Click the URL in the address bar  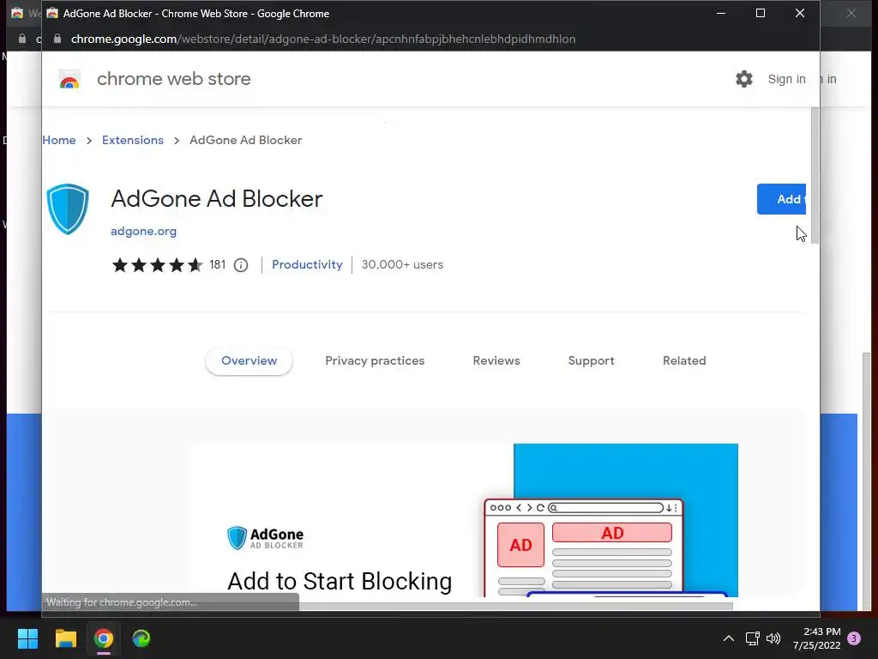coord(323,39)
